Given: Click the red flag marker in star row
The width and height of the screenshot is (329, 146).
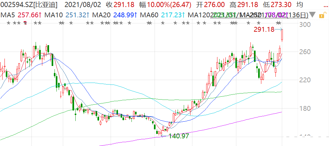Looking at the screenshot, I should point(25,23).
